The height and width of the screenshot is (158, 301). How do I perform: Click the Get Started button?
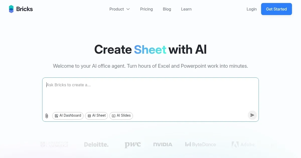click(x=276, y=9)
